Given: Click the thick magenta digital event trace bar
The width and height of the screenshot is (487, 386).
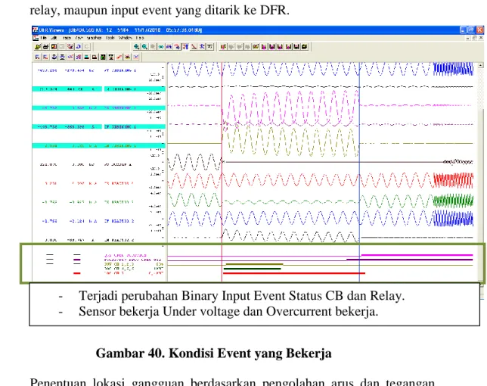Looking at the screenshot, I should (x=417, y=255).
